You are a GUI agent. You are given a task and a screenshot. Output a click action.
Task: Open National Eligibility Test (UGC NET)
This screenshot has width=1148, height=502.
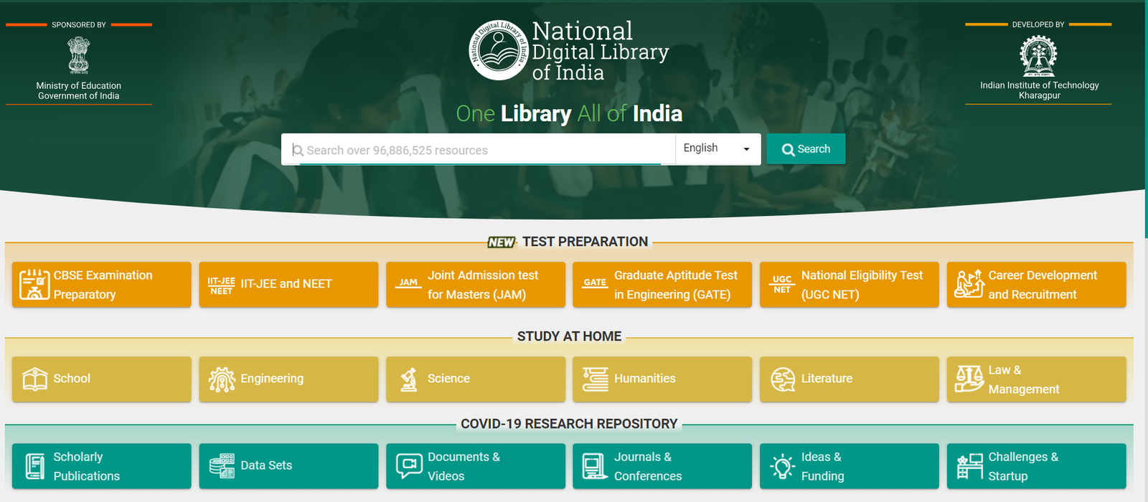point(850,285)
